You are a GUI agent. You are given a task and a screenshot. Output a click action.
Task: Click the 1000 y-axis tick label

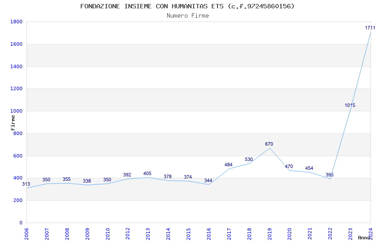pos(16,111)
